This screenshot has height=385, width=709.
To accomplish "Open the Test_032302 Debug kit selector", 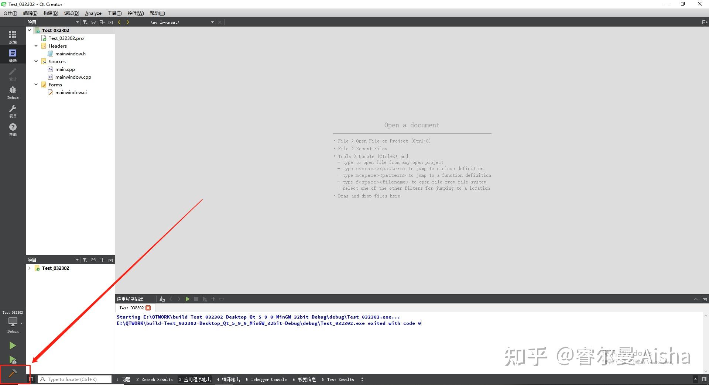I will (13, 322).
